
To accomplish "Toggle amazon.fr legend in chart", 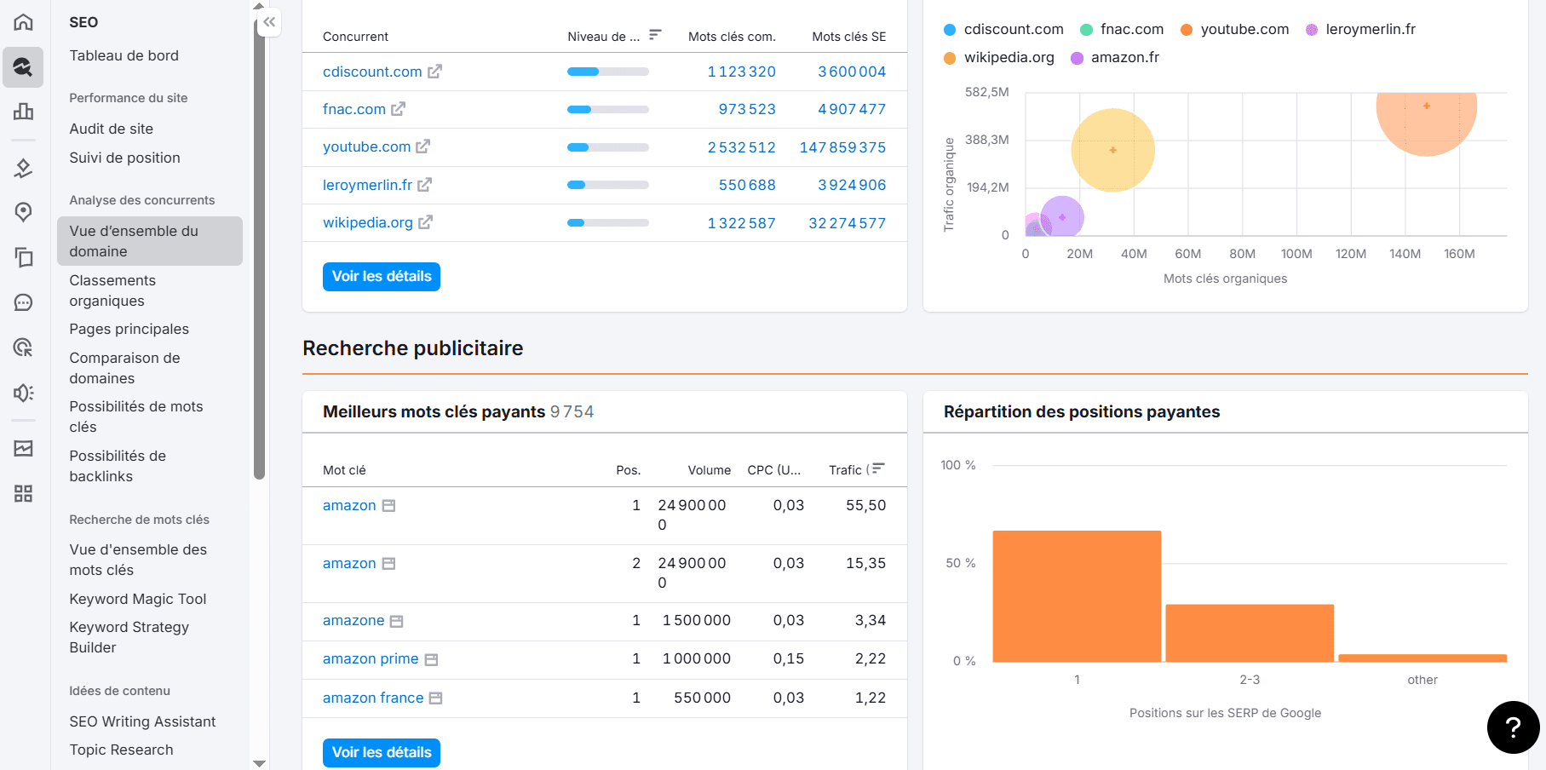I will tap(1115, 58).
